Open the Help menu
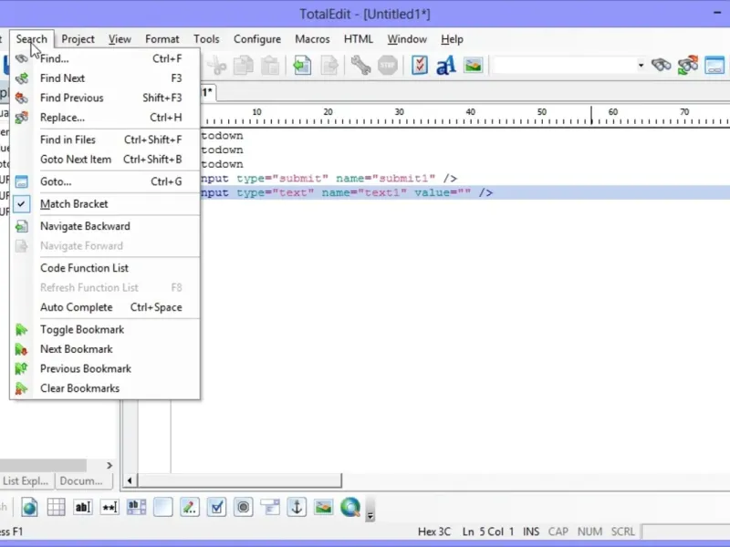The image size is (730, 547). (x=452, y=39)
